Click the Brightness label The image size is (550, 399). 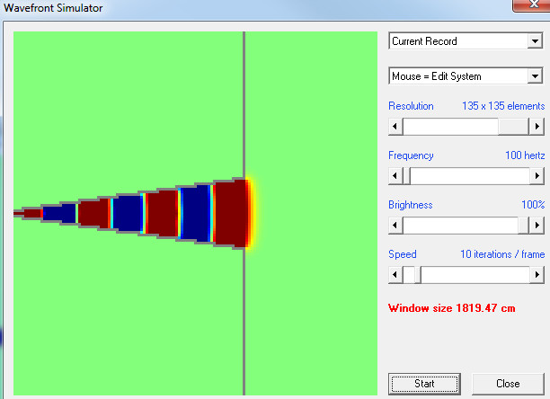coord(411,205)
